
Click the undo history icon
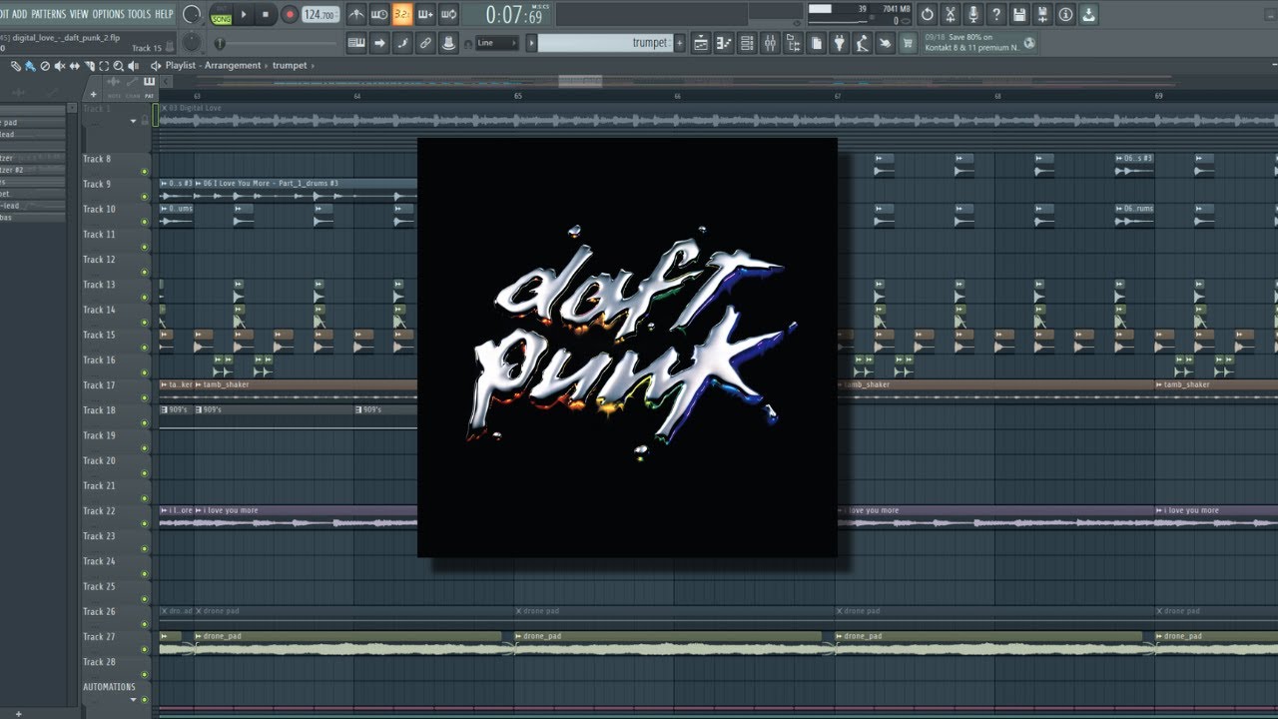click(x=928, y=14)
